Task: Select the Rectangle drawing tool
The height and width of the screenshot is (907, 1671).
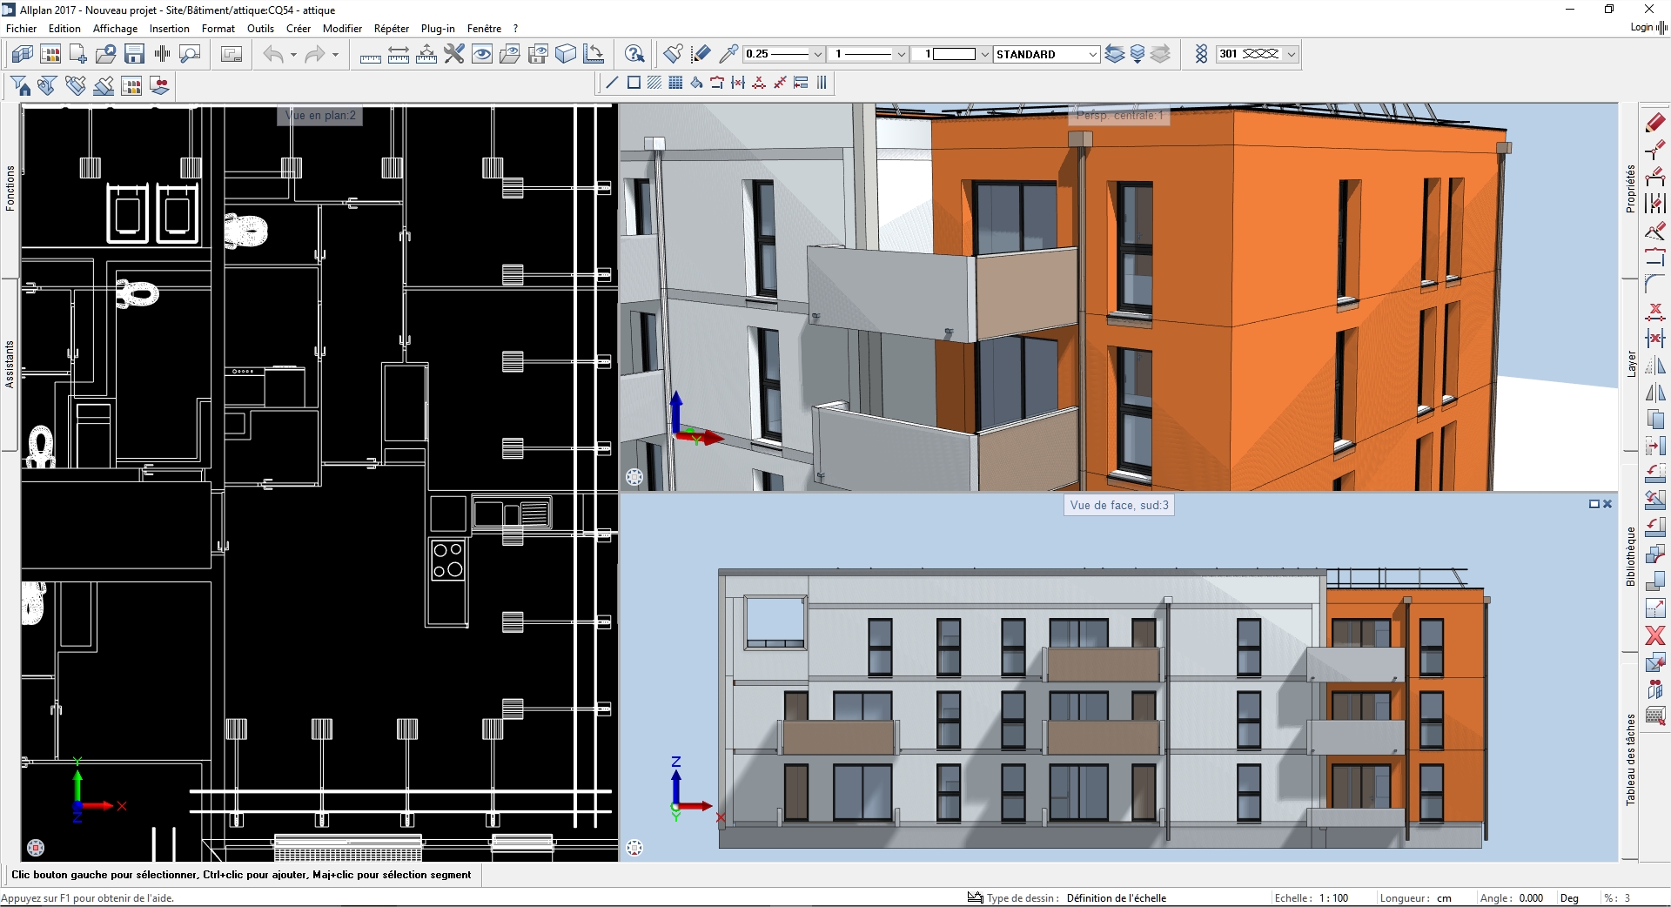Action: coord(634,83)
